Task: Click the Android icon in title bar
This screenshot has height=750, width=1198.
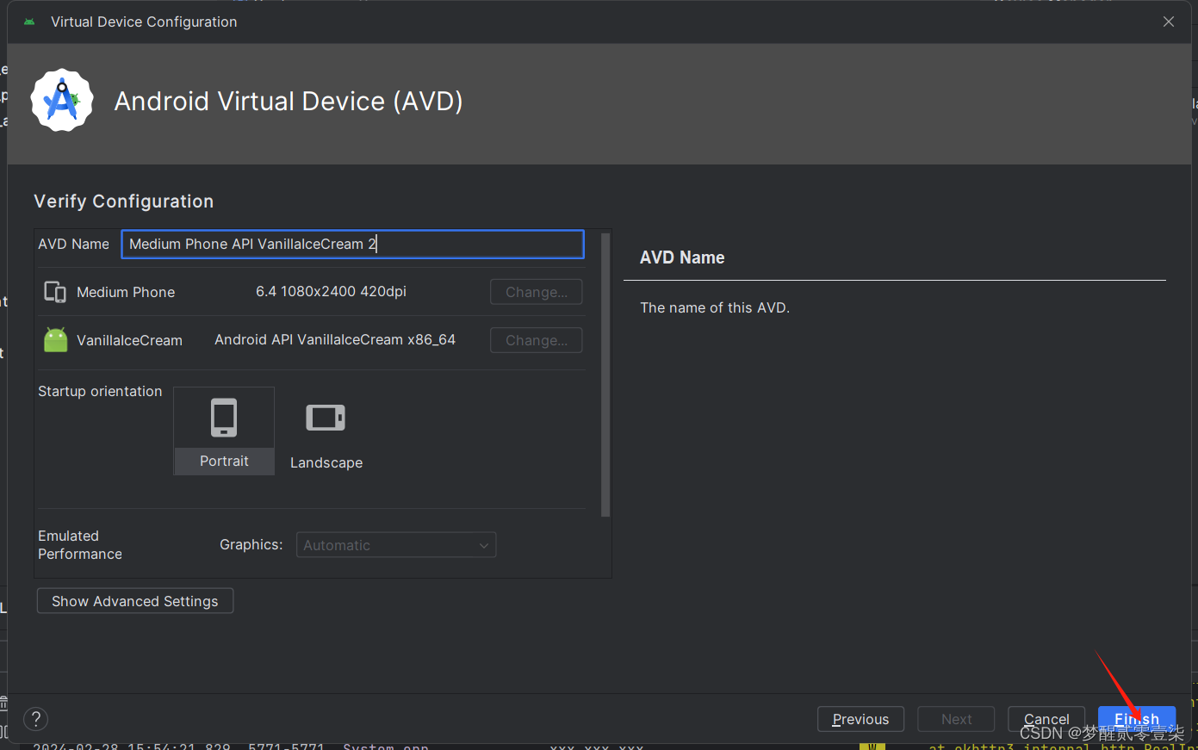Action: (x=29, y=22)
